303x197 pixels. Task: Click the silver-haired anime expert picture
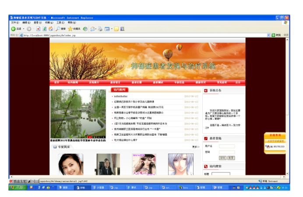[x=181, y=164]
